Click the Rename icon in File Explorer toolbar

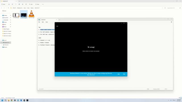pyautogui.click(x=19, y=4)
